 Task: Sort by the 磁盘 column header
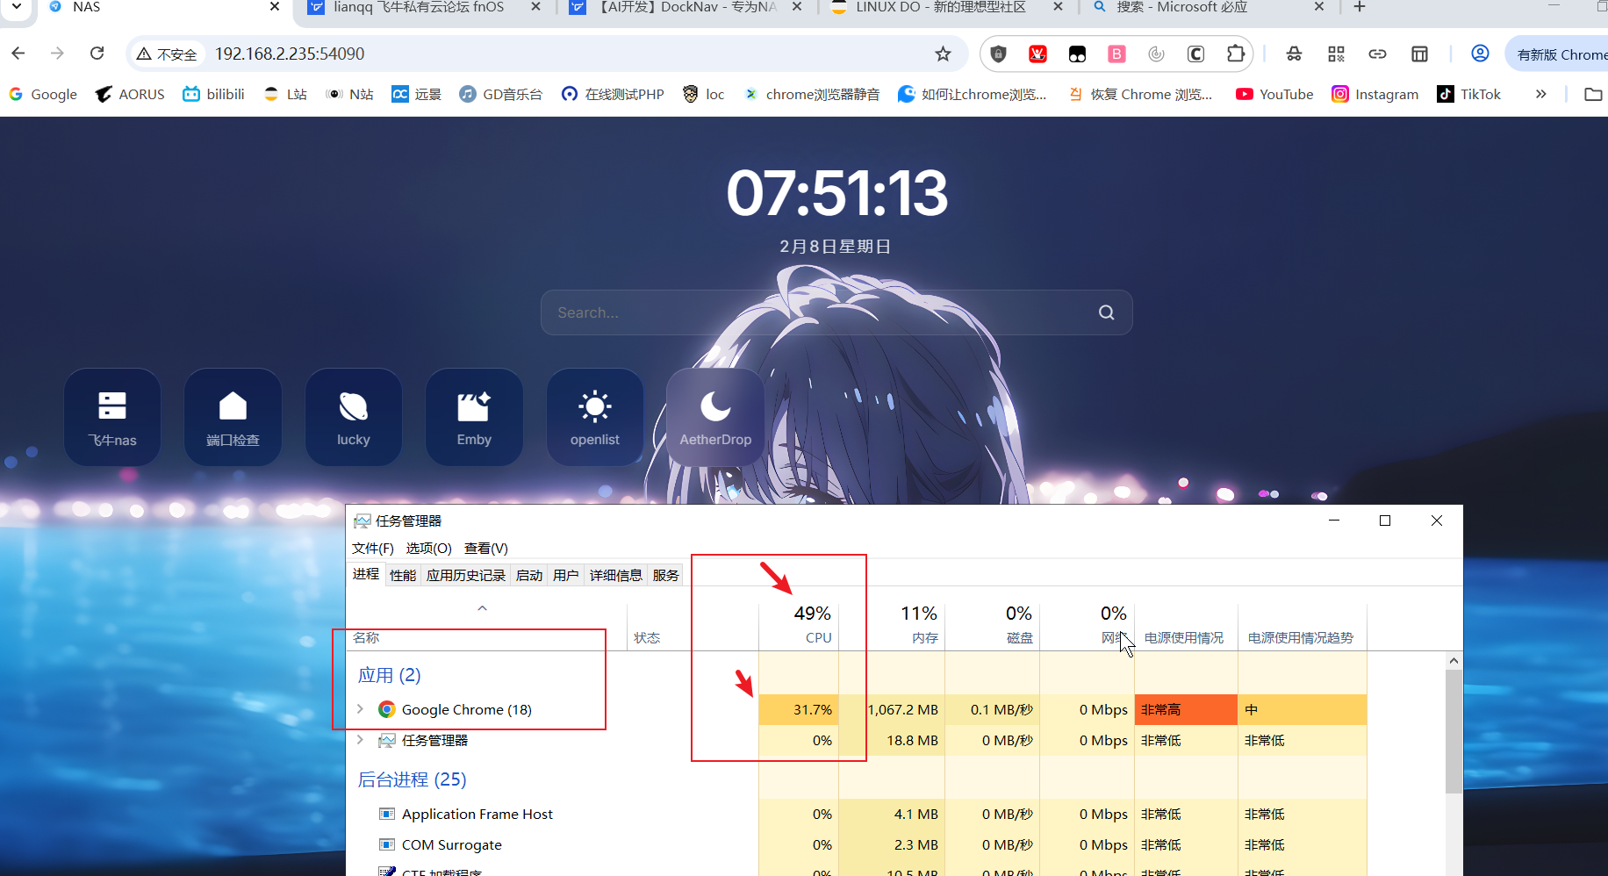993,626
